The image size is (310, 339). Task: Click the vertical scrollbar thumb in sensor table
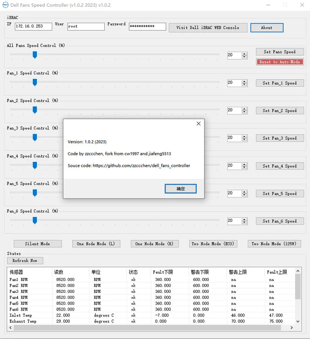tap(298, 286)
